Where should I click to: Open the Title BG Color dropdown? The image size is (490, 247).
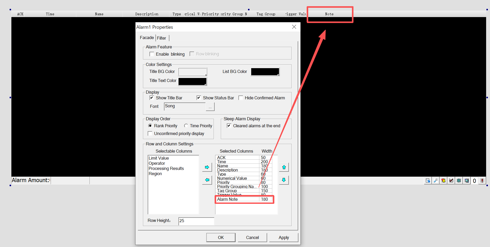point(193,72)
